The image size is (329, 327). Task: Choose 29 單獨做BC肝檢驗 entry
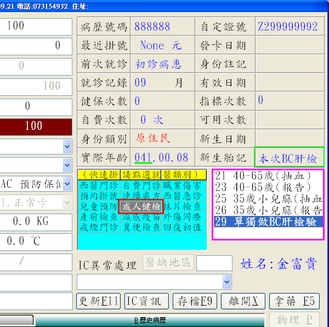268,221
